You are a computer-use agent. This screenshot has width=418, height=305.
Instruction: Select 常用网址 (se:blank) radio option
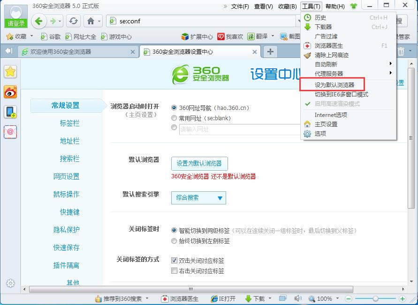pyautogui.click(x=175, y=118)
